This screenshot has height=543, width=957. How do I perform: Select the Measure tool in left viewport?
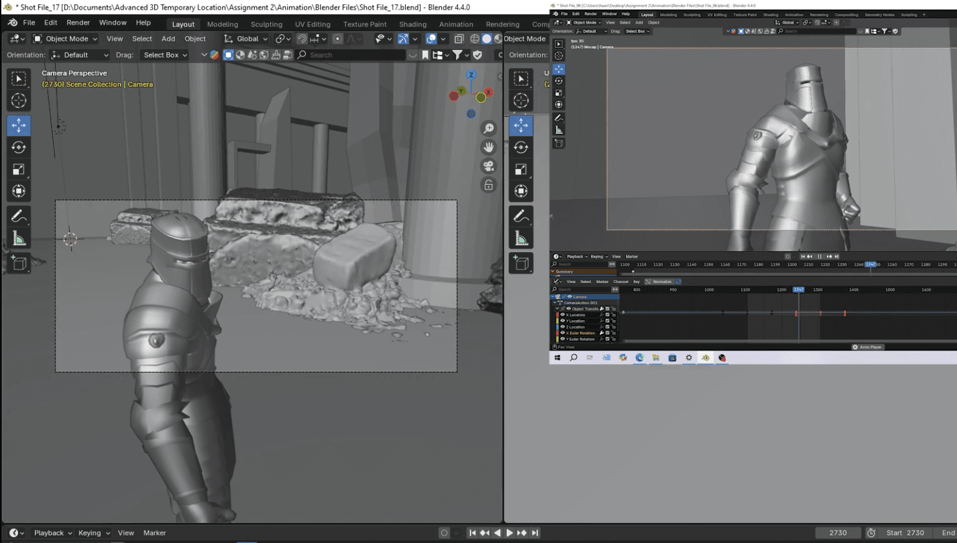pyautogui.click(x=19, y=239)
